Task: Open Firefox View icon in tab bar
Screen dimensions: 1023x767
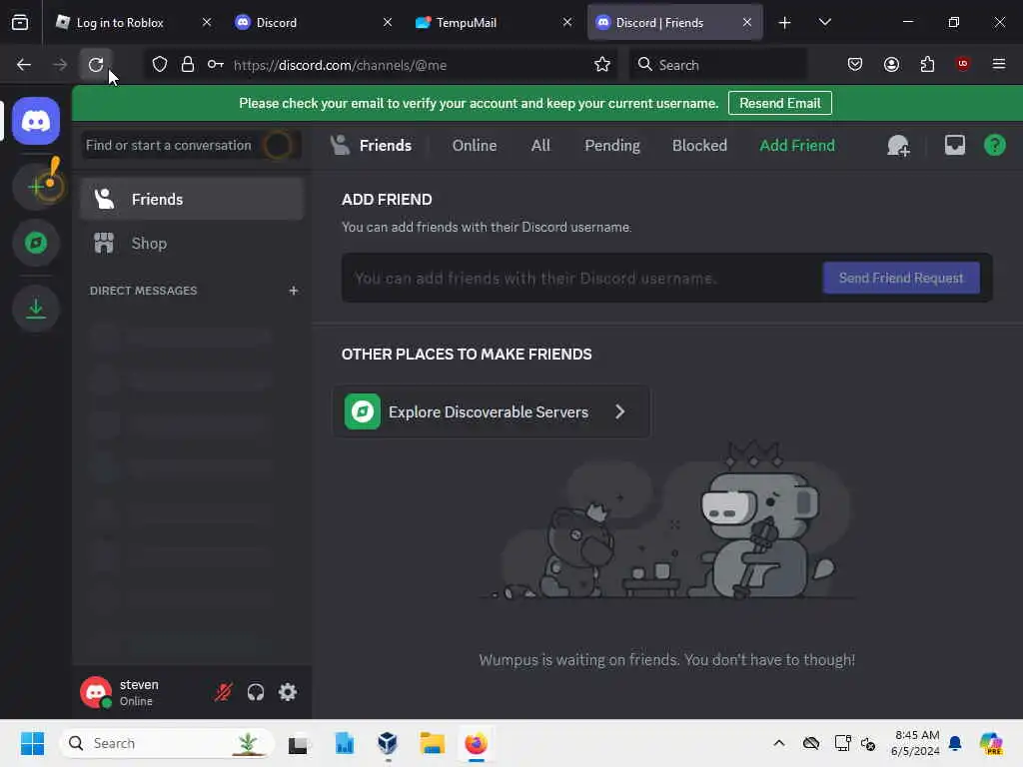Action: point(20,22)
